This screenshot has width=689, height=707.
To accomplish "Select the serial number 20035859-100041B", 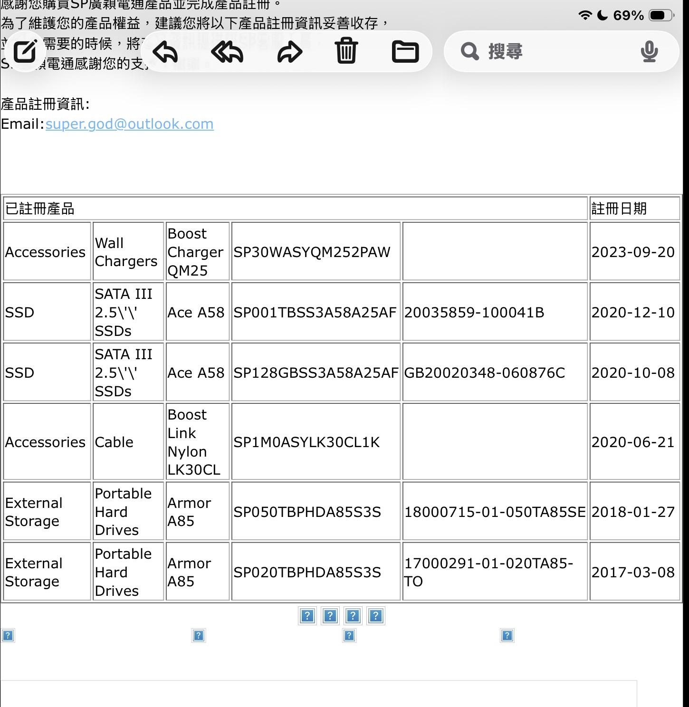I will tap(474, 312).
